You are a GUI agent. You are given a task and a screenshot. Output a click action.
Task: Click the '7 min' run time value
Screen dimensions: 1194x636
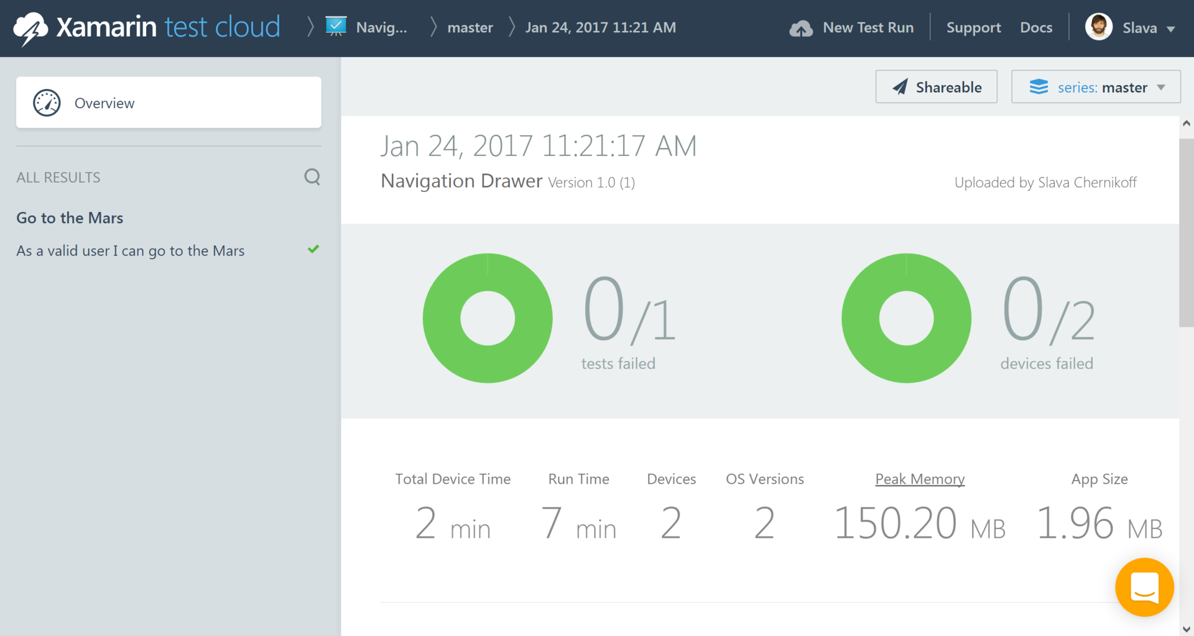click(578, 522)
